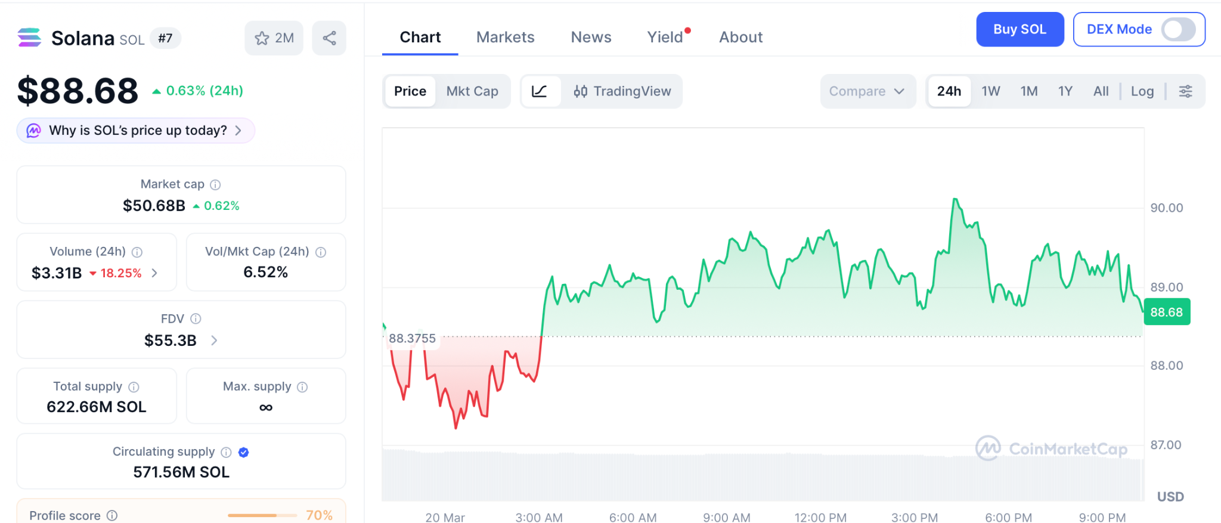This screenshot has width=1221, height=523.
Task: Switch to the Markets tab
Action: [x=505, y=37]
